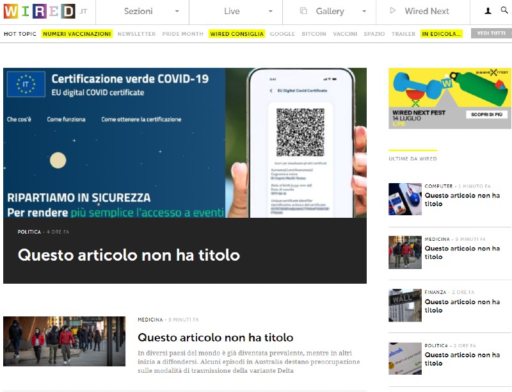This screenshot has width=512, height=392.
Task: Select the Numeri Vaccinazioni hot topic
Action: 77,34
